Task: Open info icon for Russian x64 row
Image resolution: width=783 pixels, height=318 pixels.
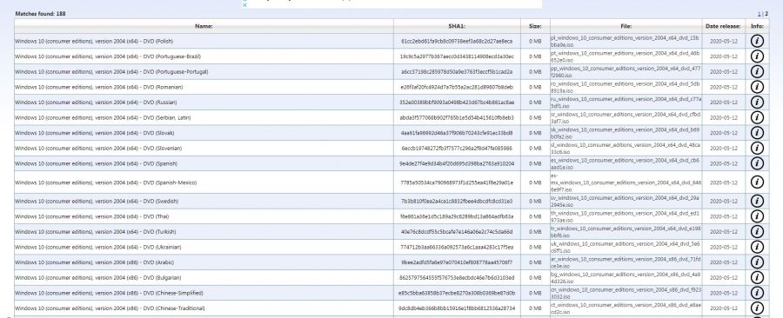Action: click(757, 103)
